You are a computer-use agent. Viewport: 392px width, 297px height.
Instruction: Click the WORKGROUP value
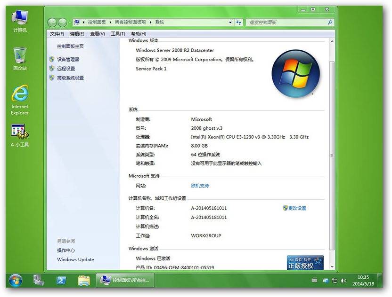pyautogui.click(x=206, y=235)
